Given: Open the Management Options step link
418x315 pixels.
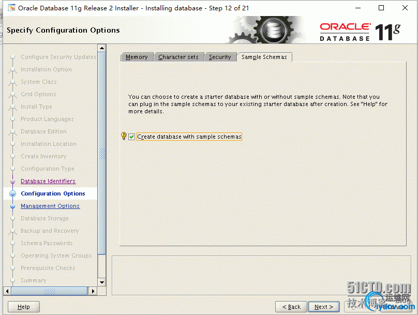Looking at the screenshot, I should point(50,206).
